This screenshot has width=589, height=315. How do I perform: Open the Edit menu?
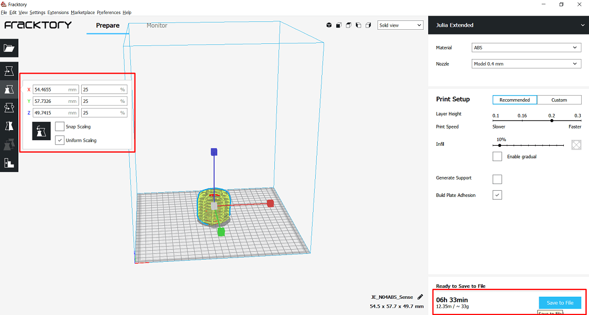click(x=13, y=13)
